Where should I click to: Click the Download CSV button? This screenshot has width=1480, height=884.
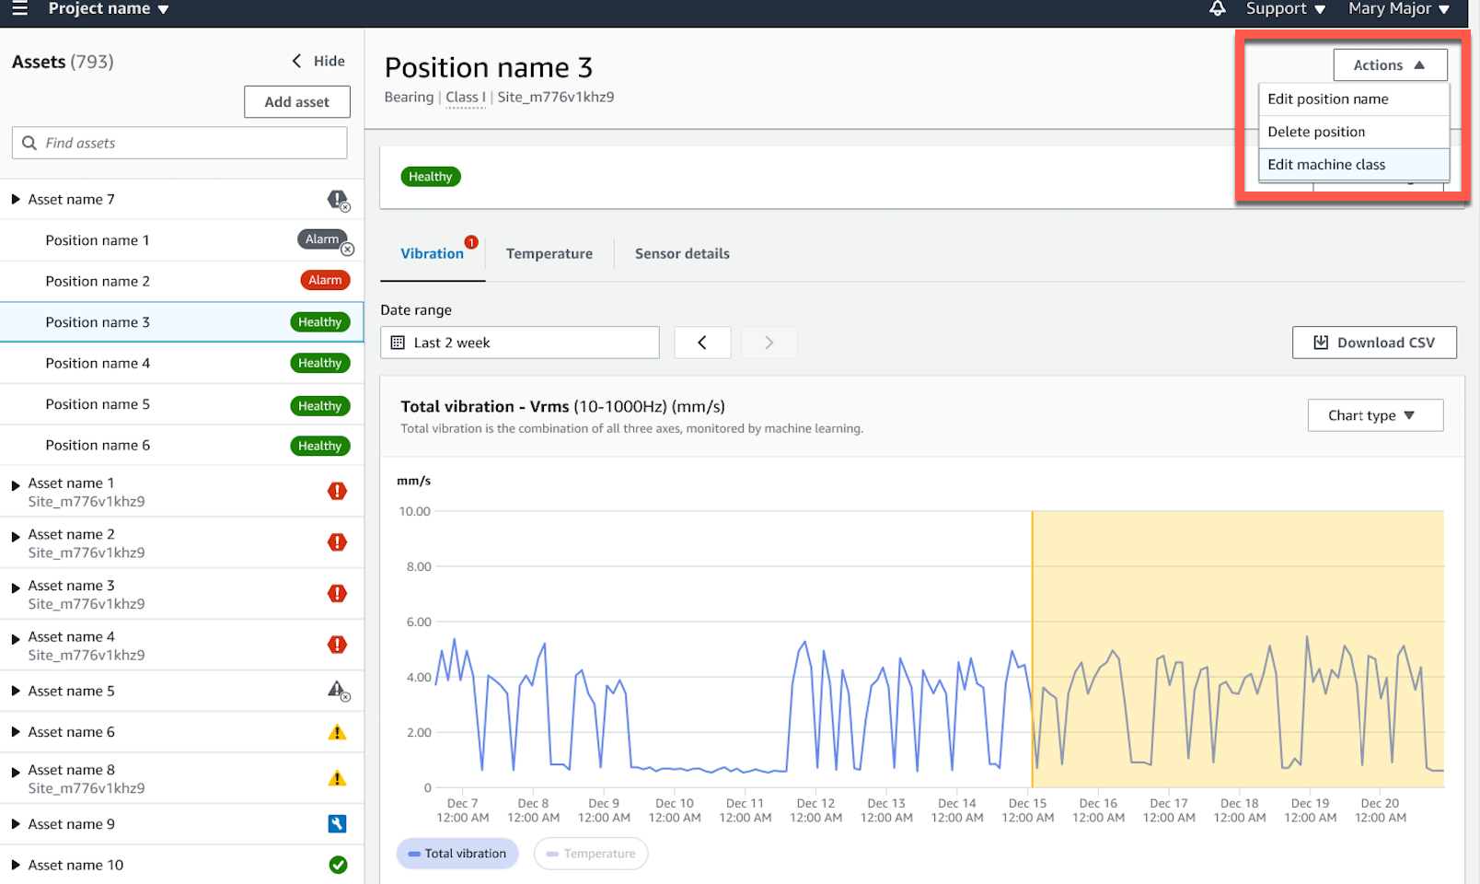[1374, 342]
